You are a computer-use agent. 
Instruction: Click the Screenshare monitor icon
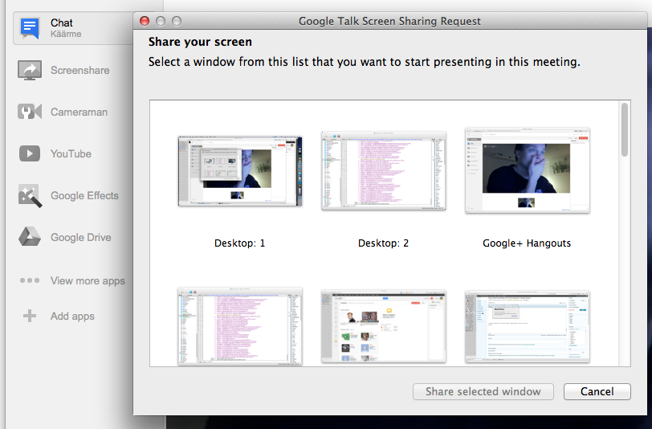29,71
